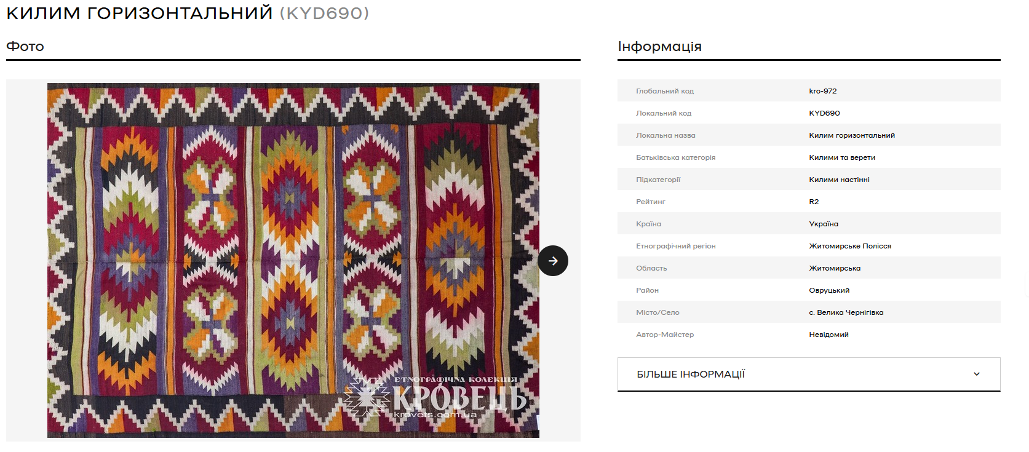Click the Килими настінні subcategory value
Image resolution: width=1029 pixels, height=452 pixels.
point(839,180)
